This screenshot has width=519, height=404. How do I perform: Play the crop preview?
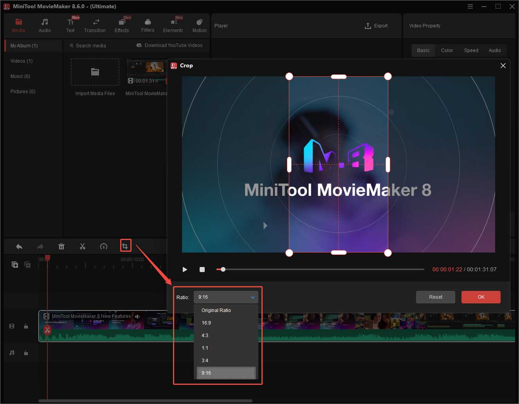(185, 269)
